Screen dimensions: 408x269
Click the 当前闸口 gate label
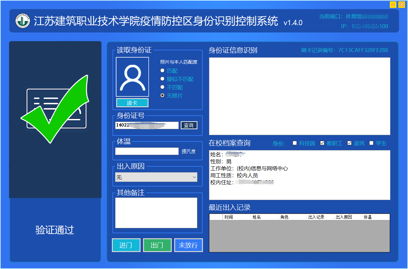[354, 16]
